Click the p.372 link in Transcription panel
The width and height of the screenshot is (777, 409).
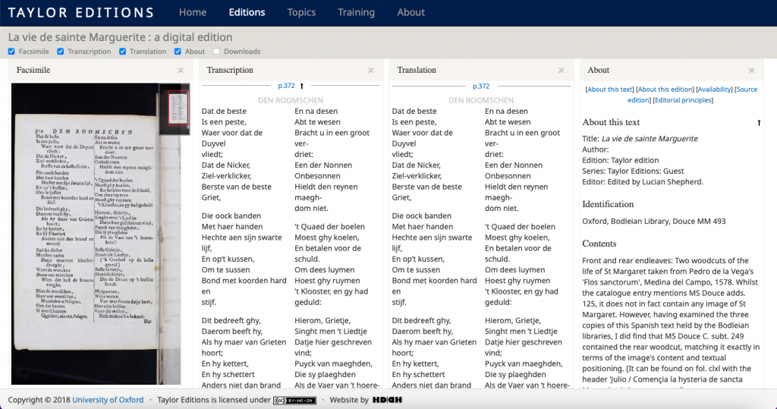coord(286,86)
